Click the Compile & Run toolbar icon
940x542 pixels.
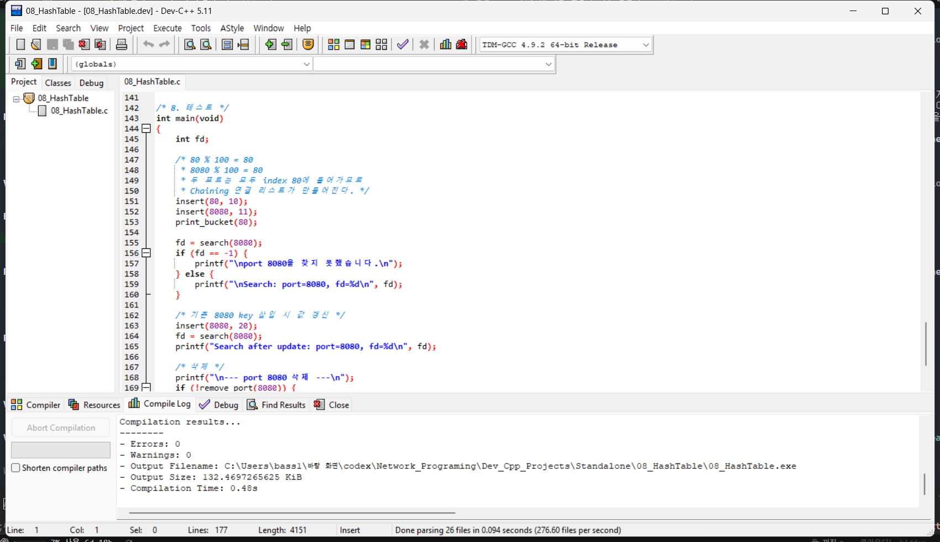pos(365,45)
